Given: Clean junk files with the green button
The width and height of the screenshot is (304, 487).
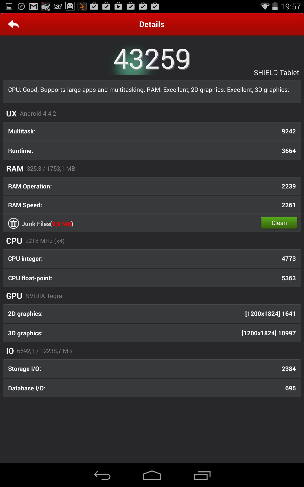Looking at the screenshot, I should point(279,223).
